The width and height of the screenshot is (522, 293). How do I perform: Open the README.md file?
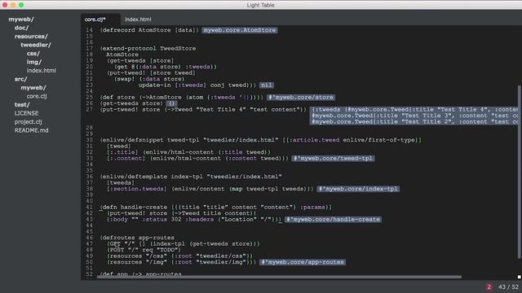tap(31, 130)
